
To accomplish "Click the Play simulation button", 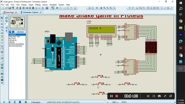I will click(x=4, y=102).
